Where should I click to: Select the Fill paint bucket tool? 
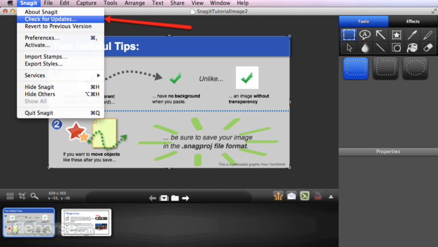point(412,48)
